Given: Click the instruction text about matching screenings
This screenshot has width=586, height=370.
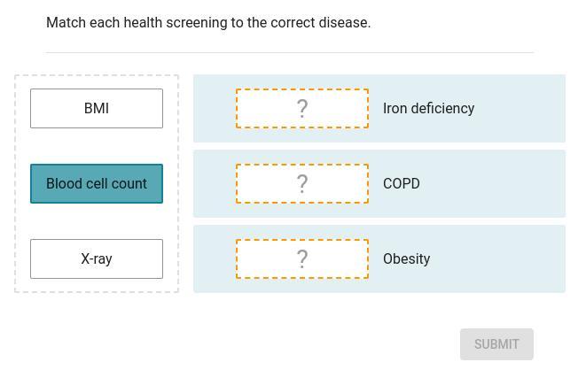Looking at the screenshot, I should (x=208, y=23).
